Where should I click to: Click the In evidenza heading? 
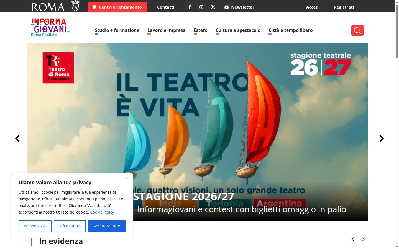pyautogui.click(x=61, y=241)
